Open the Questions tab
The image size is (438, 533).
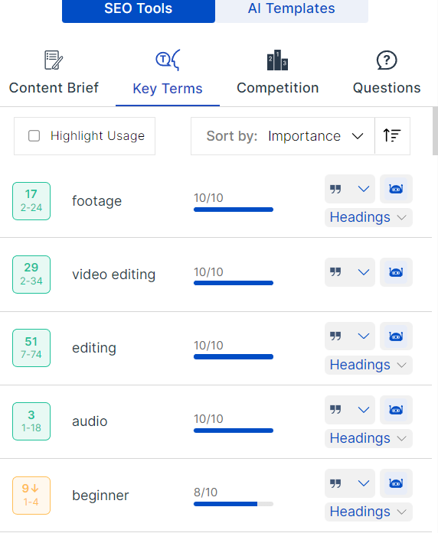tap(387, 73)
